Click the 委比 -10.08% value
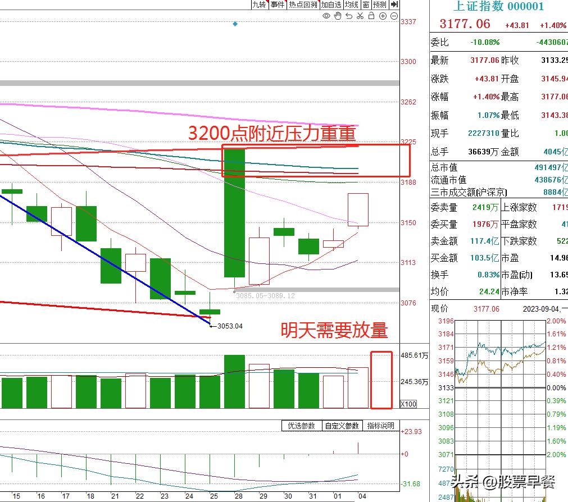Screen dimensions: 568x502 click(x=485, y=42)
